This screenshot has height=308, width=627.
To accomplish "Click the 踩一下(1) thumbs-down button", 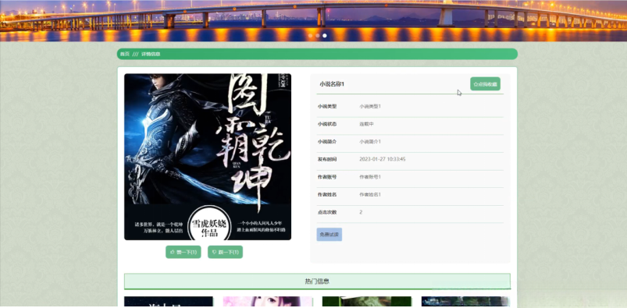I will click(225, 252).
